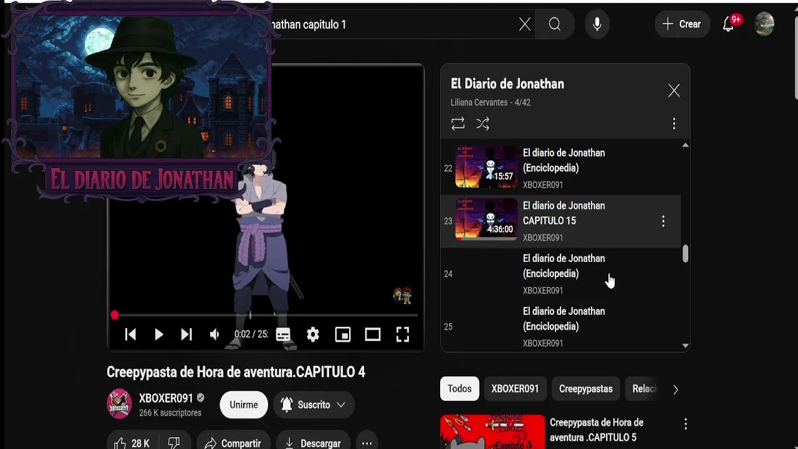Like the video with 28 K
Image resolution: width=798 pixels, height=449 pixels.
(132, 443)
